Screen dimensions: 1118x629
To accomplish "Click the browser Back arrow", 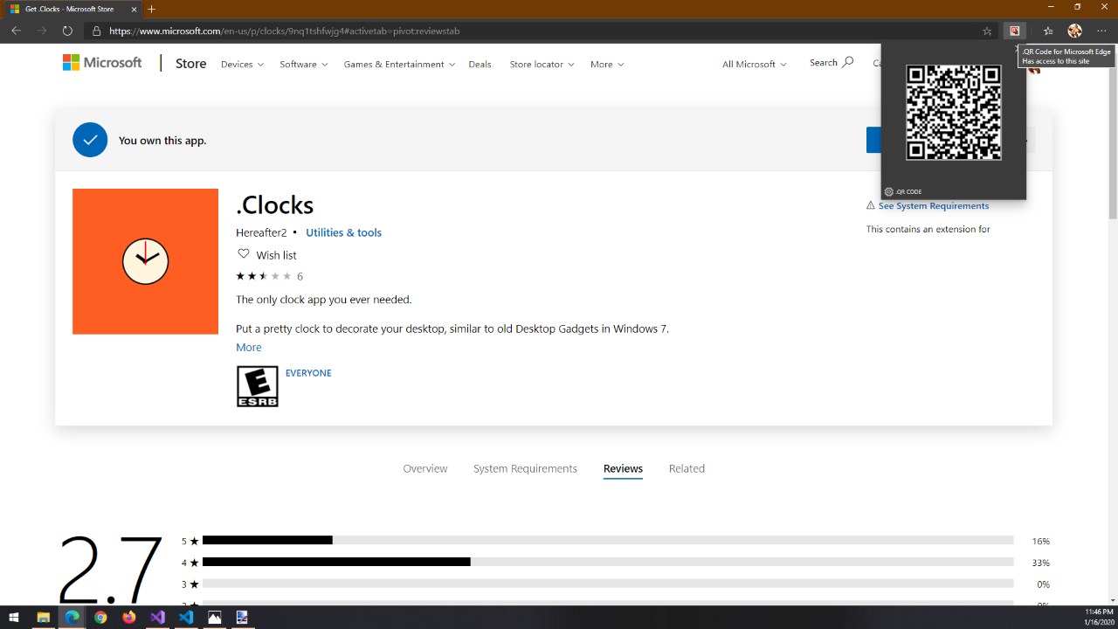I will 16,31.
